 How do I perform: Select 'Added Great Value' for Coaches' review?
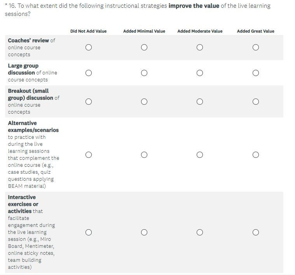255,48
